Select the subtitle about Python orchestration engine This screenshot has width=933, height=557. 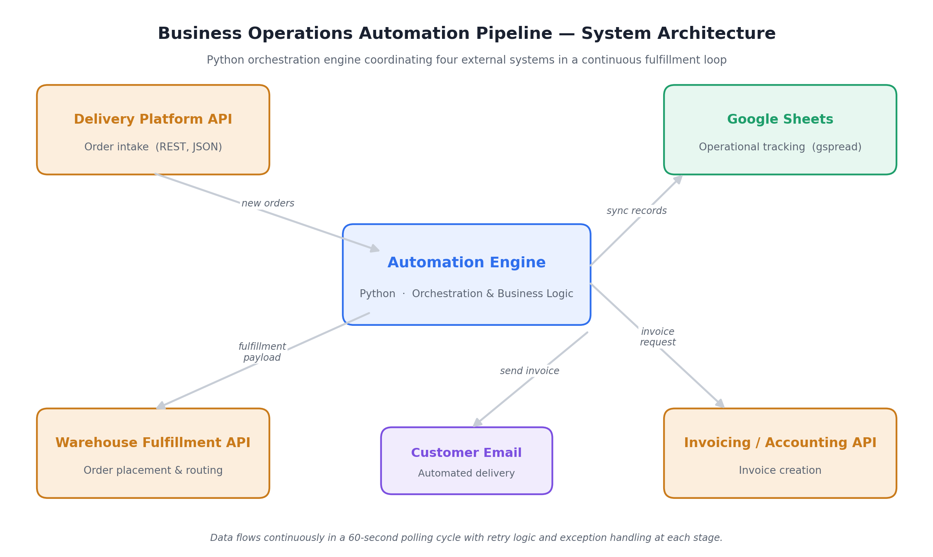point(467,60)
